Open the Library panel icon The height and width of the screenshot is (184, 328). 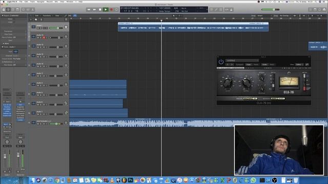[4, 10]
